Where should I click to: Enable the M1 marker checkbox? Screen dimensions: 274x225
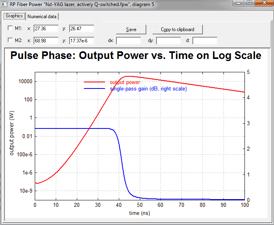point(11,28)
